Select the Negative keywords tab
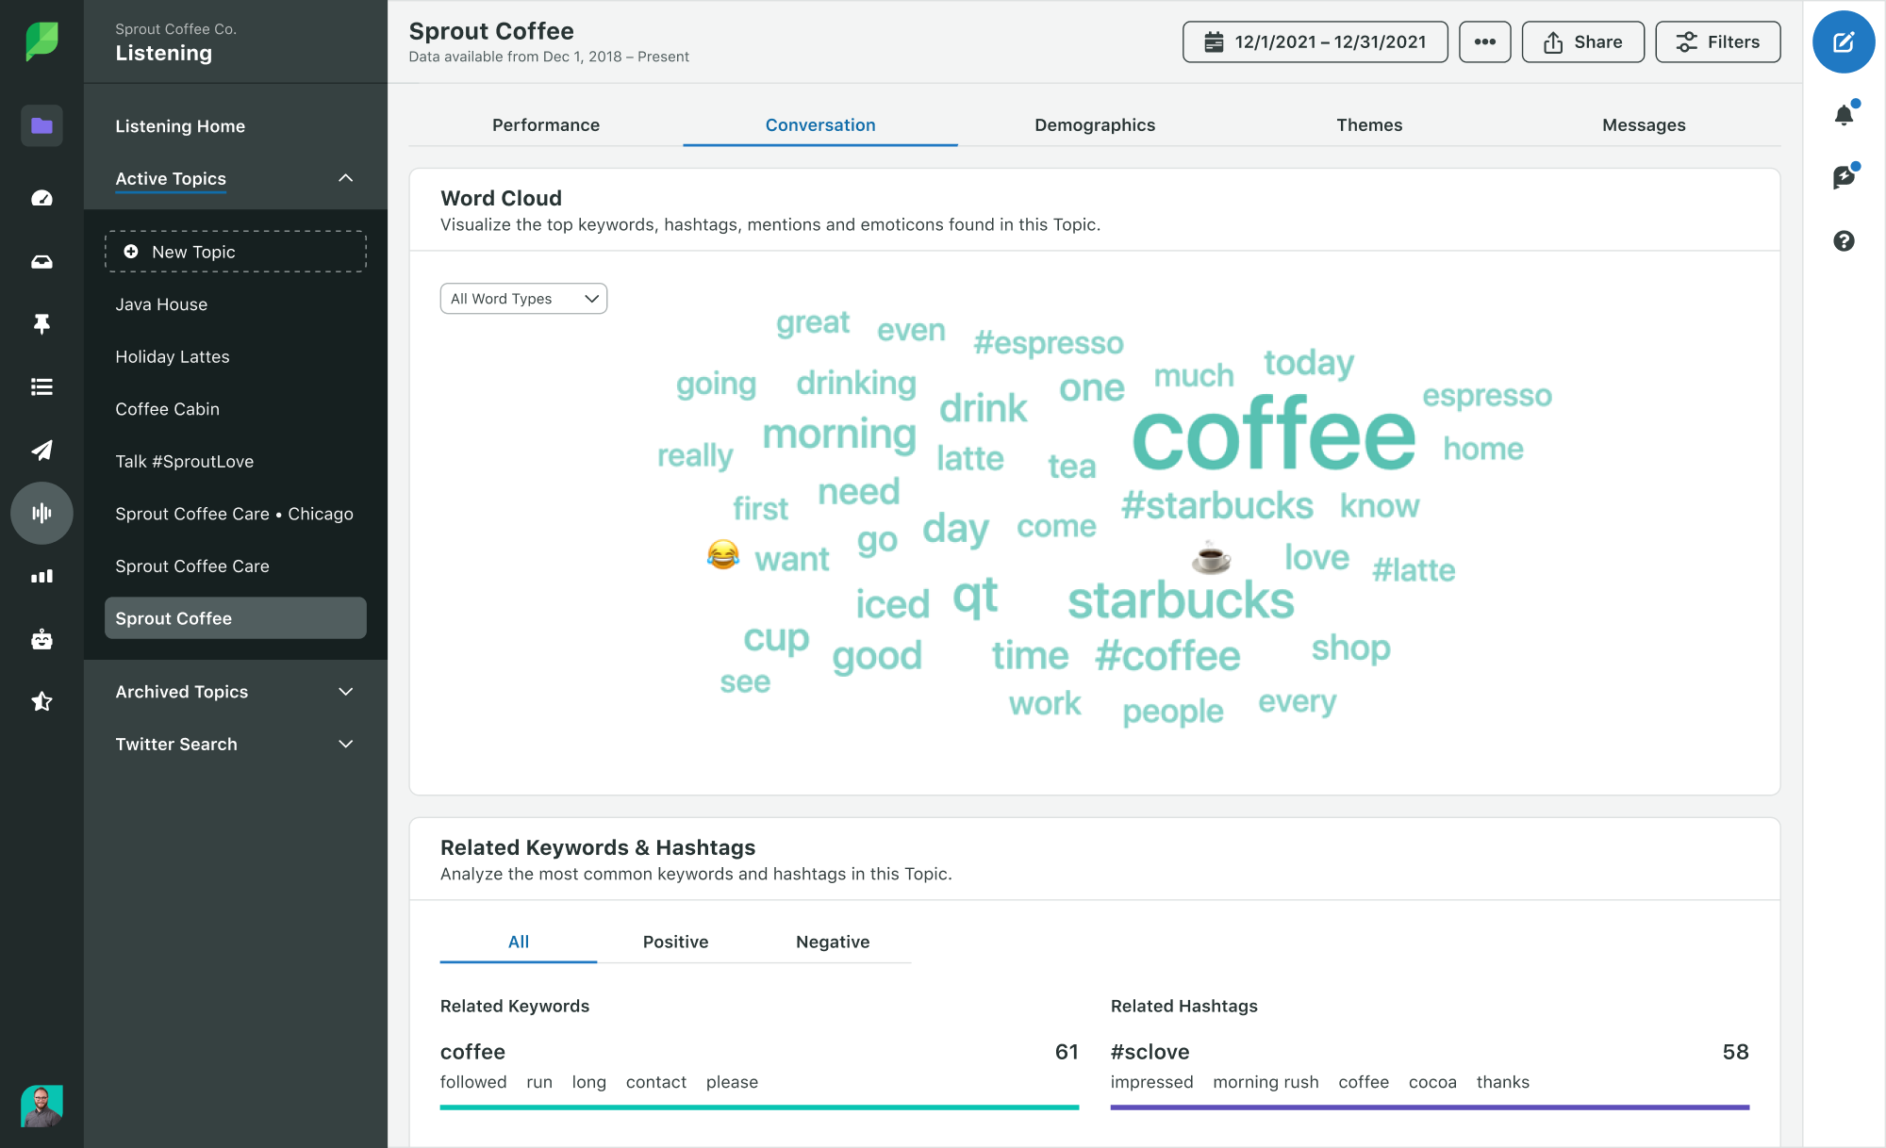This screenshot has width=1886, height=1148. pos(831,941)
